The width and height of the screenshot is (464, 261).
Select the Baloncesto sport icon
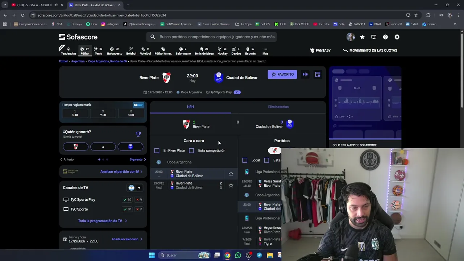point(115,51)
